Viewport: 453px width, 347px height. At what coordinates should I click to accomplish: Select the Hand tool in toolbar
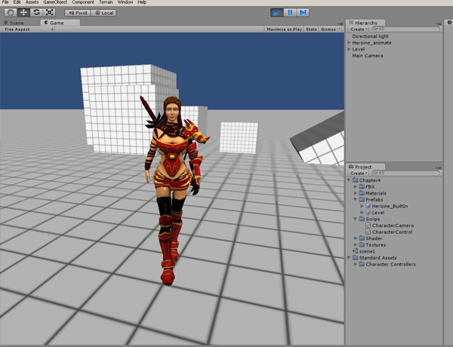[x=9, y=13]
